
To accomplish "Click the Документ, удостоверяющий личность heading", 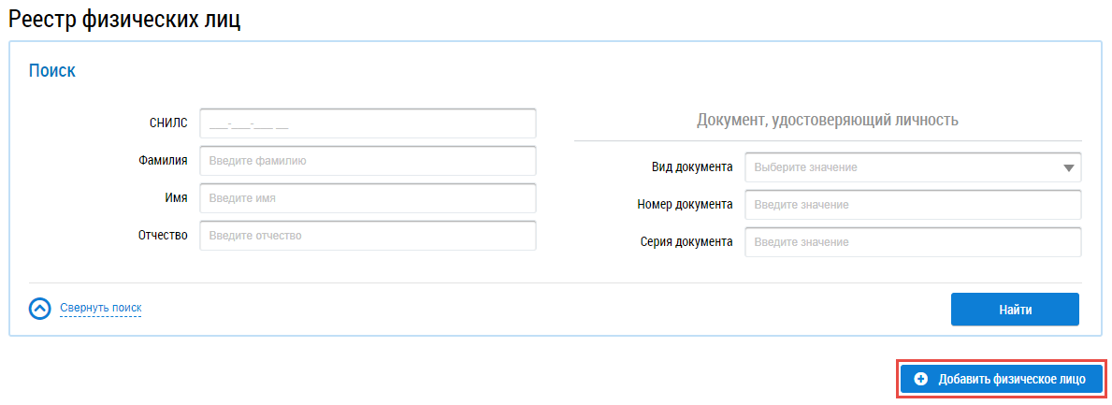I will [x=827, y=121].
